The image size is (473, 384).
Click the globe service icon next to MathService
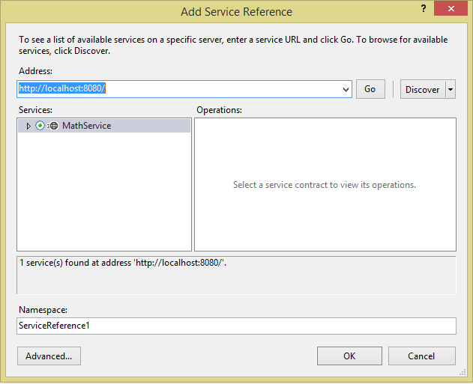point(52,126)
